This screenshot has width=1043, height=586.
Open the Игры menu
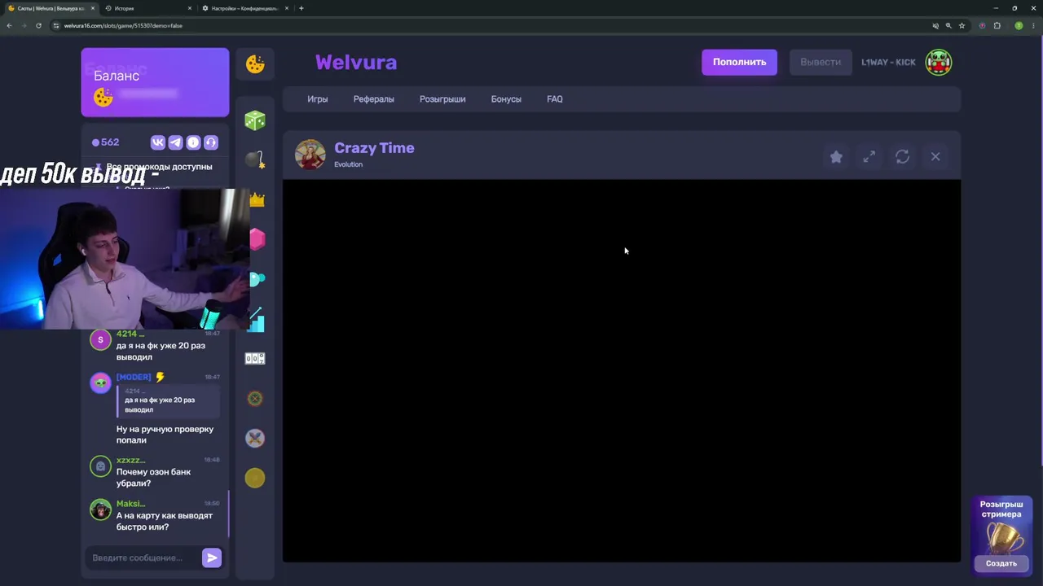point(318,99)
